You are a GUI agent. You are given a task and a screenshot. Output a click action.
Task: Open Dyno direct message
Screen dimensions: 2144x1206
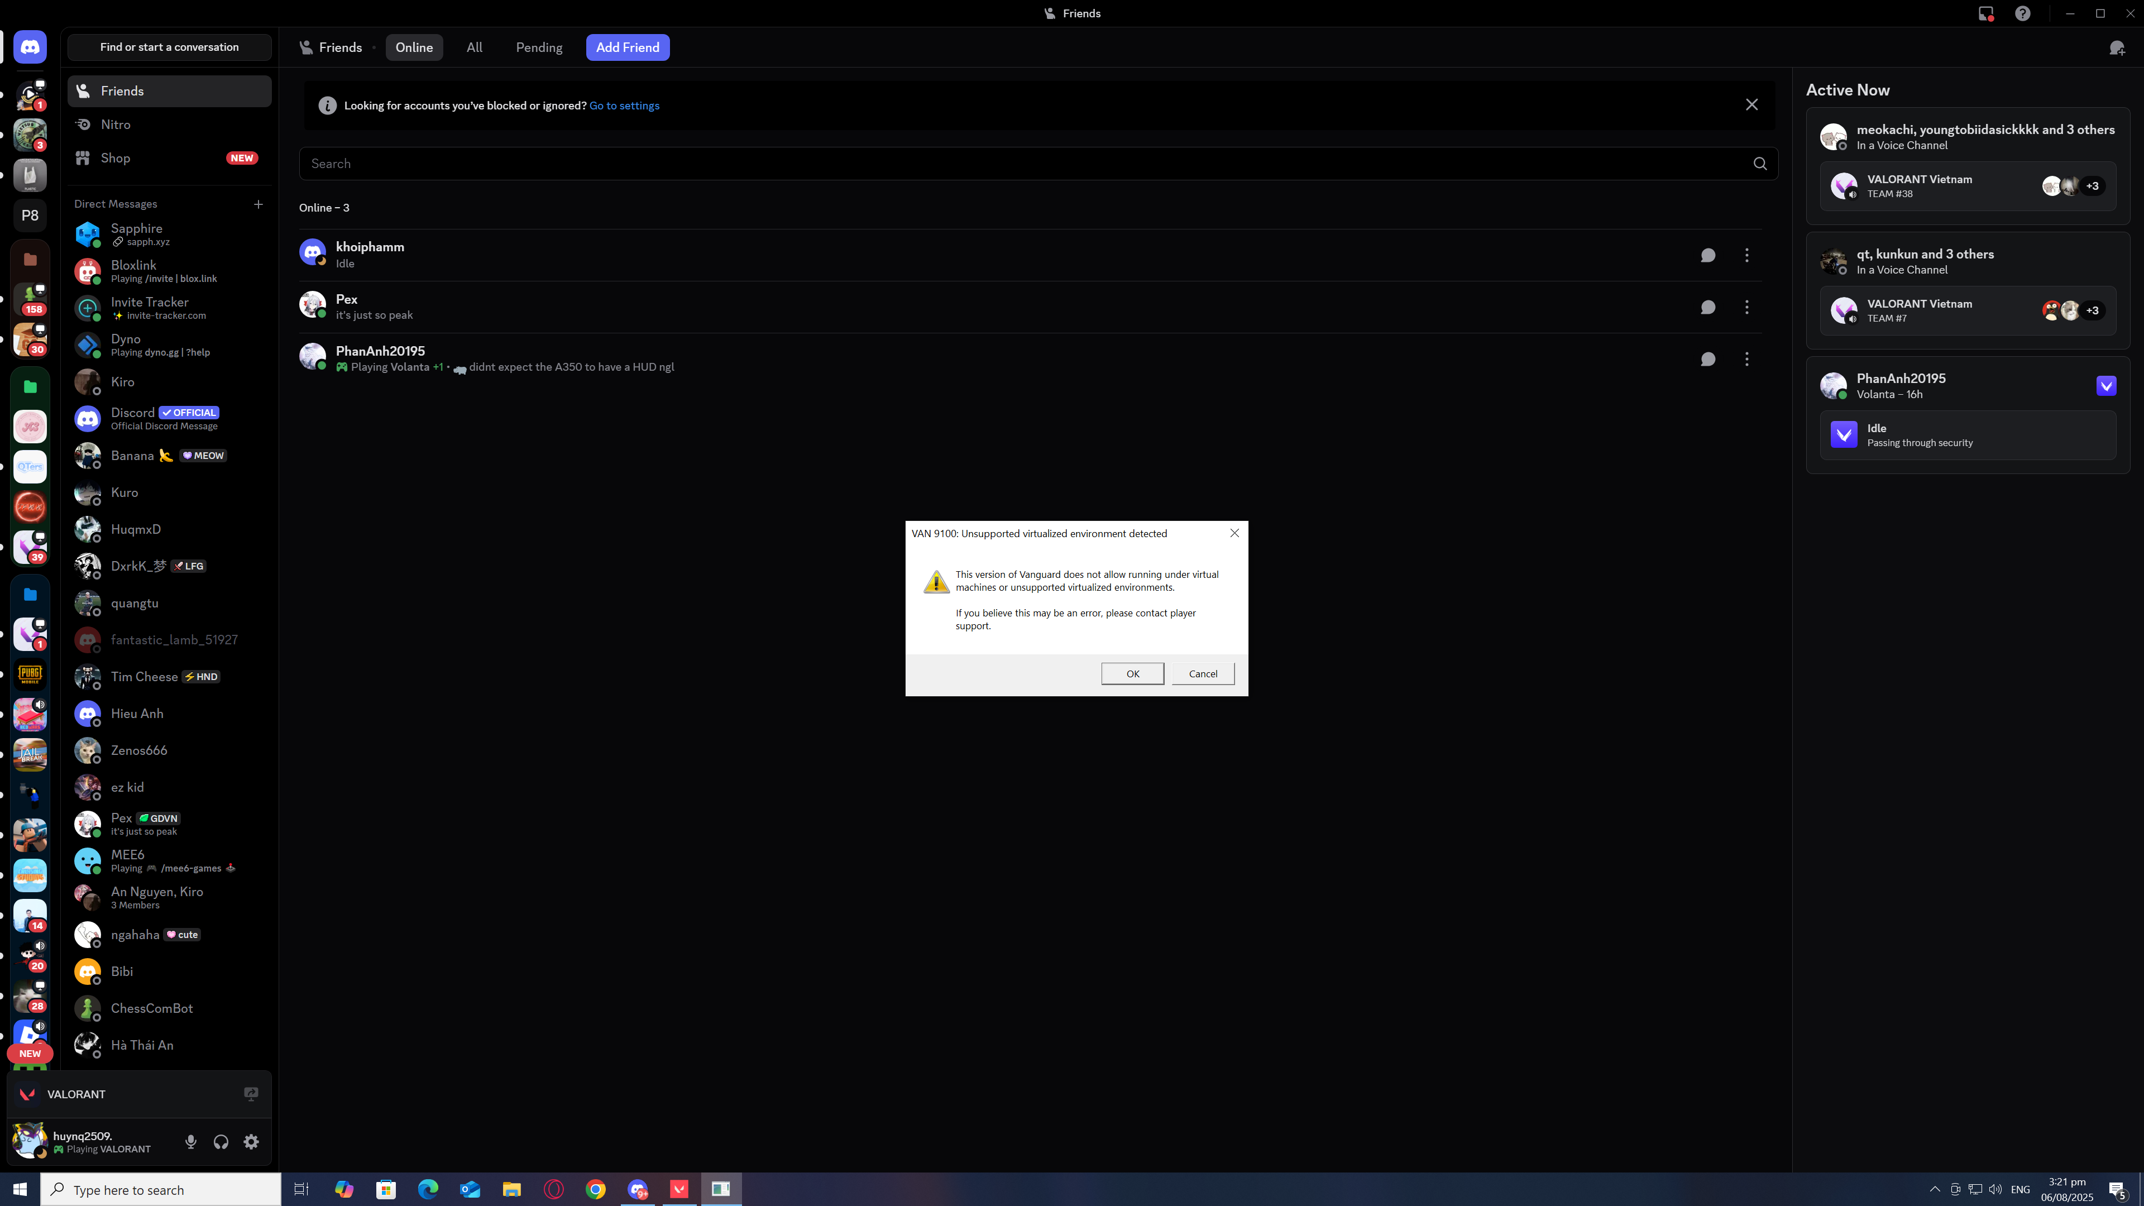[170, 344]
